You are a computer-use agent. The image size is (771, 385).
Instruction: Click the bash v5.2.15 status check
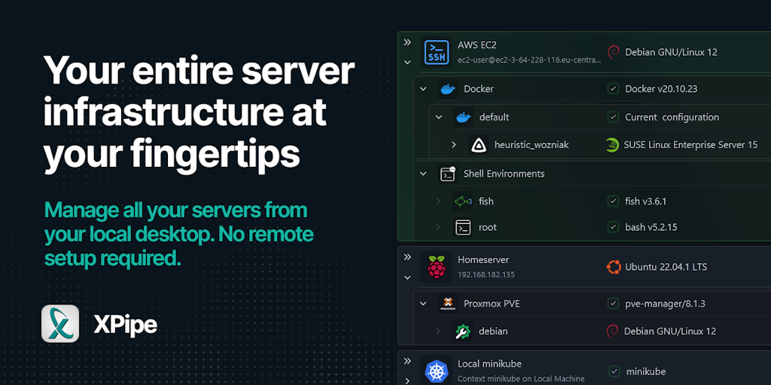pos(613,227)
